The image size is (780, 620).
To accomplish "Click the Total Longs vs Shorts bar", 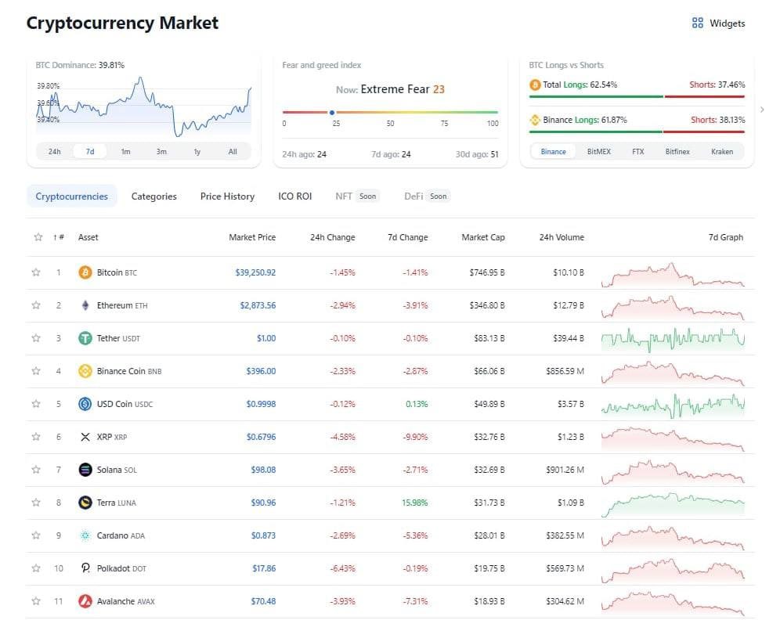I will click(637, 96).
